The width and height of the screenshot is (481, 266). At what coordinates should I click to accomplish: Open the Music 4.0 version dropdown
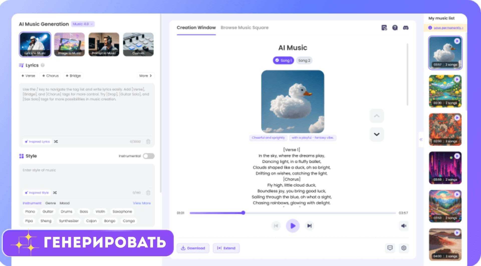[83, 24]
